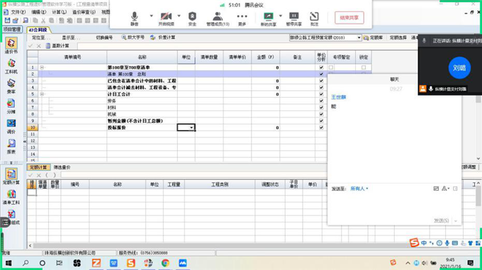Switch to the 筛选量价 tab

62,167
